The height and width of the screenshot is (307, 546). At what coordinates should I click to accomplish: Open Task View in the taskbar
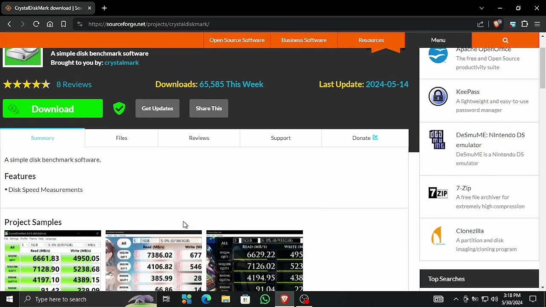(x=166, y=299)
